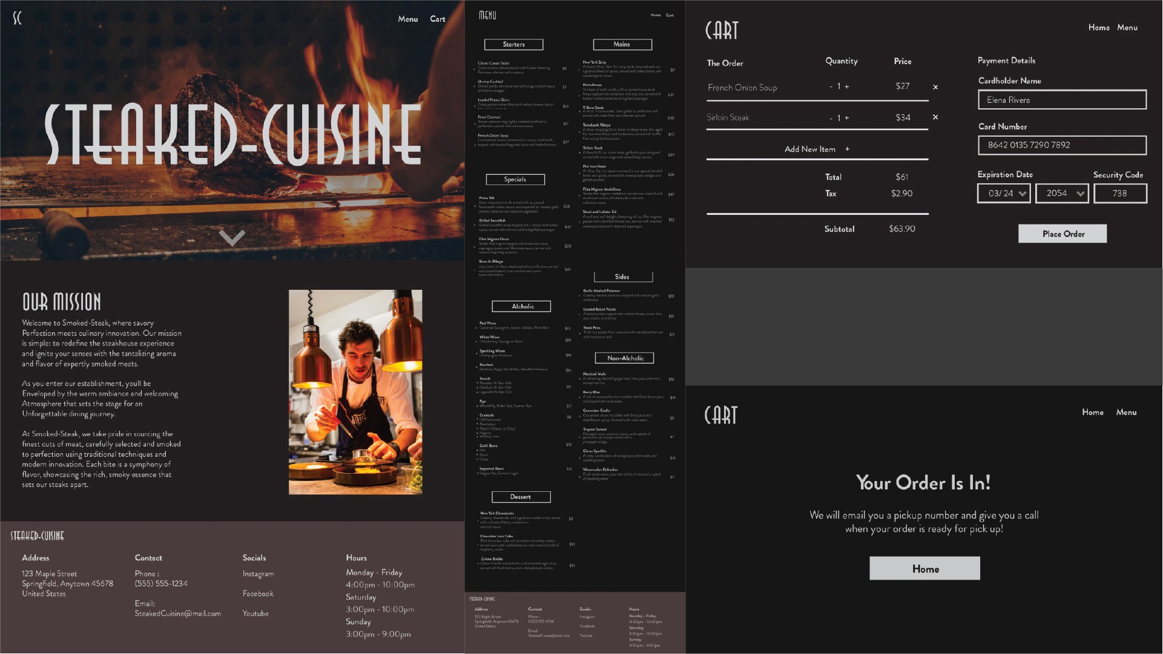Screen dimensions: 1163x654
Task: Decrease Sirloin Steak quantity with minus
Action: tap(831, 118)
